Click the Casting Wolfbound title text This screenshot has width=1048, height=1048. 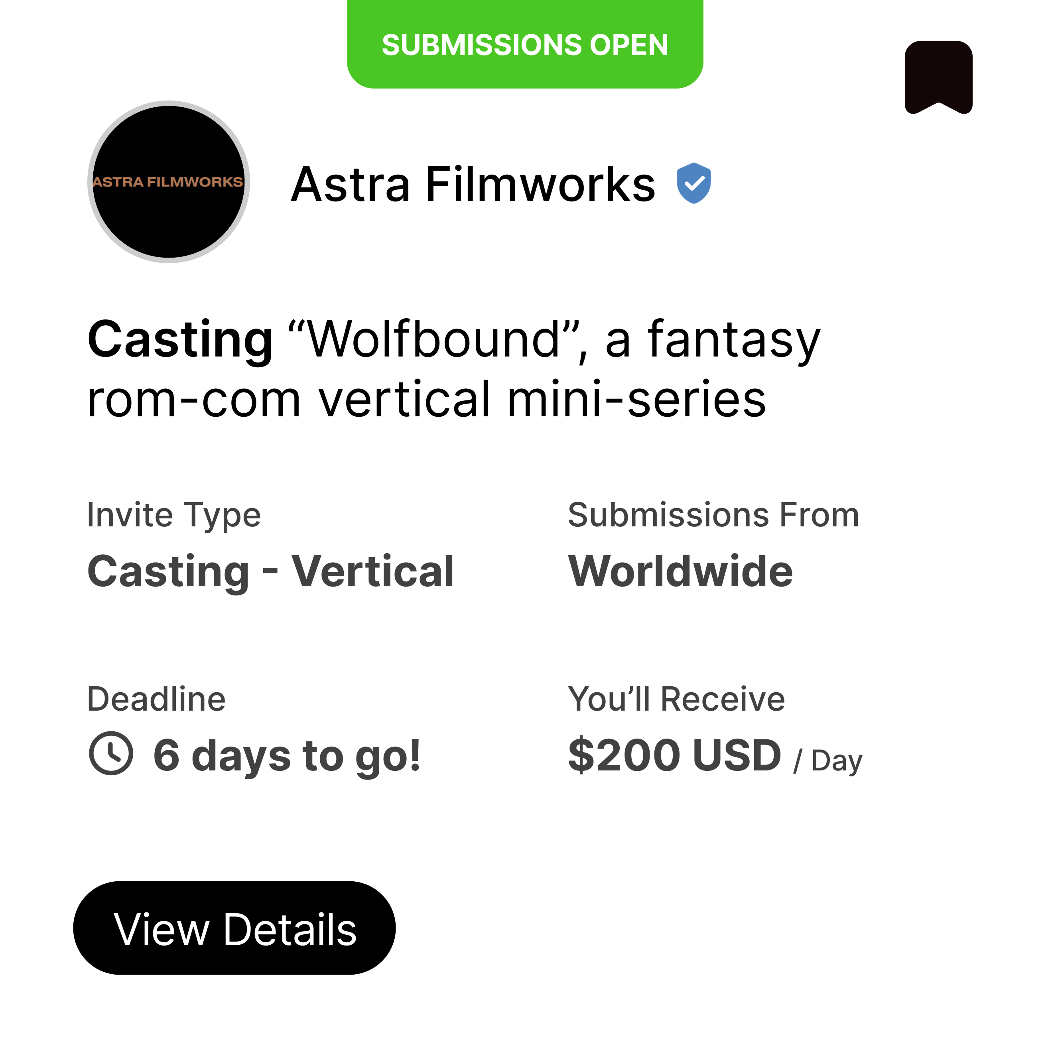click(x=453, y=369)
